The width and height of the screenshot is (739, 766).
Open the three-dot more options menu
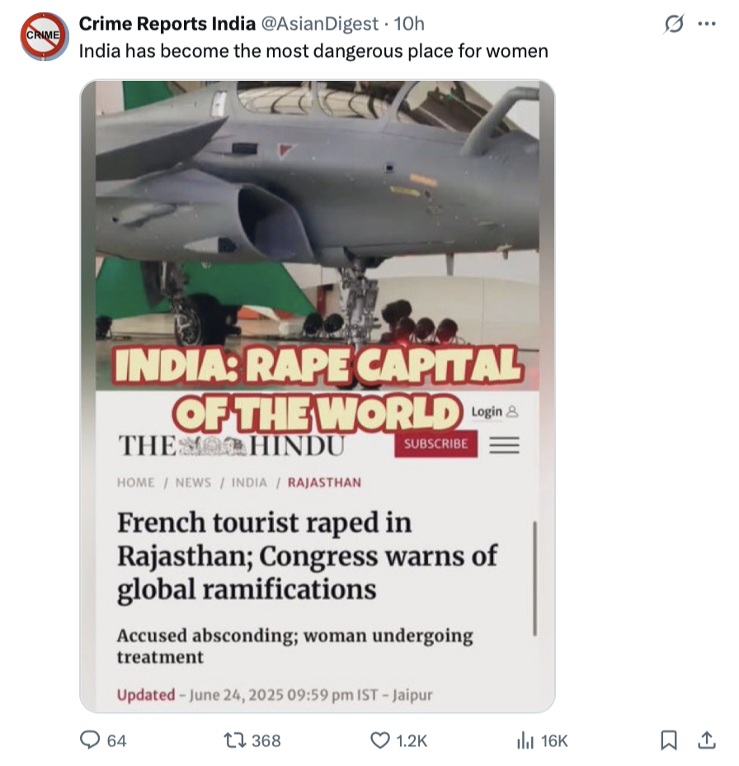pos(707,23)
